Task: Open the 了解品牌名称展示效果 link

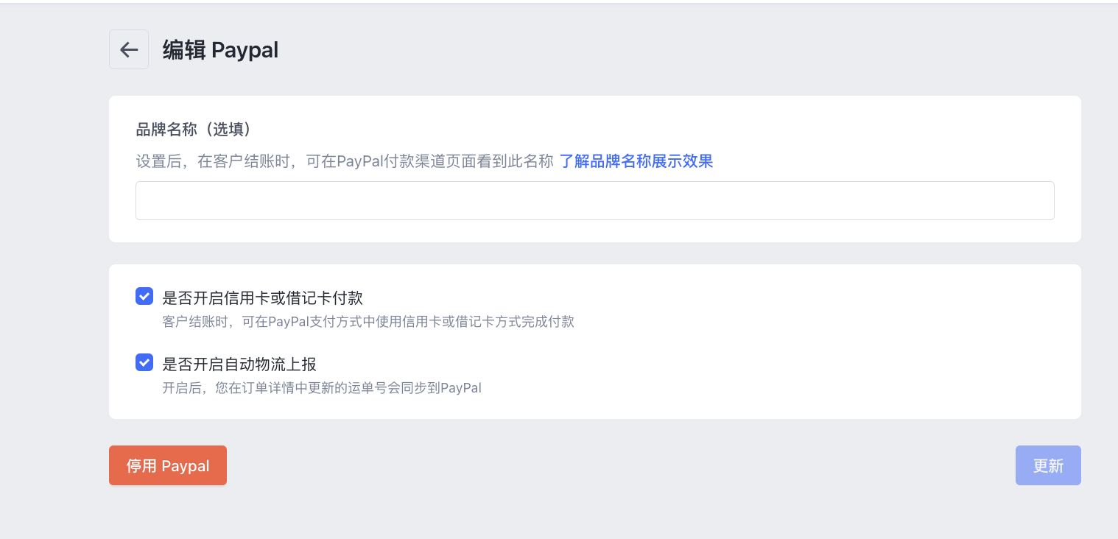Action: 636,161
